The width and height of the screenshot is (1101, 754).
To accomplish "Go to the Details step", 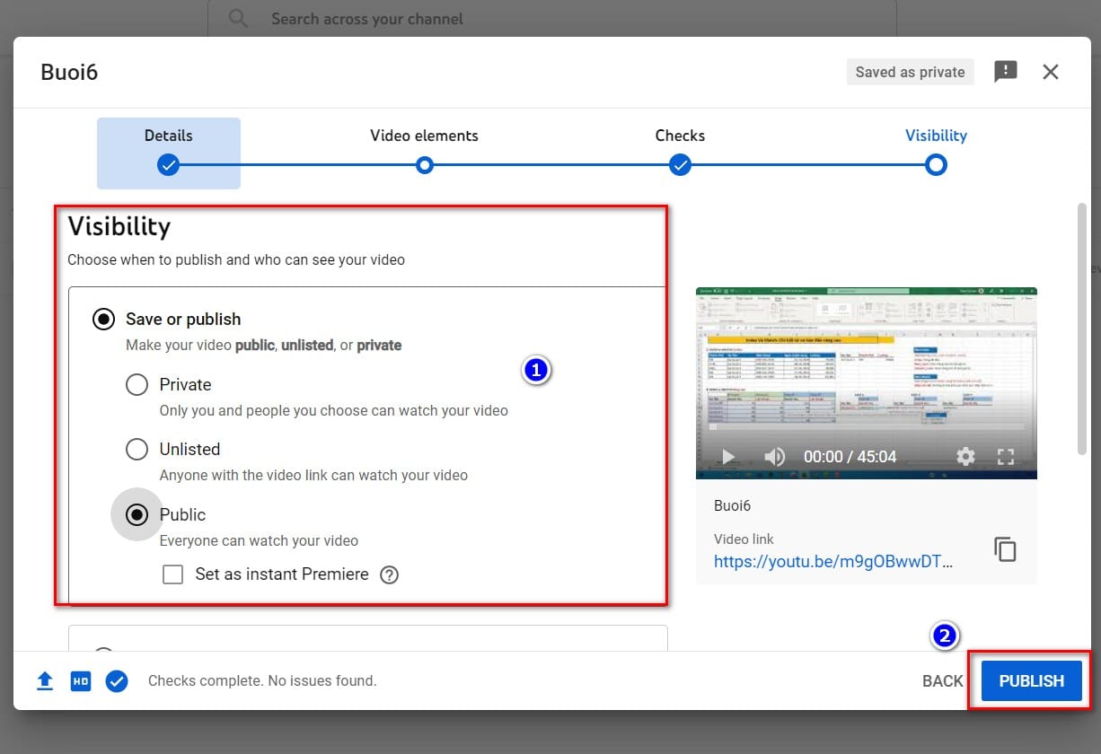I will coord(169,153).
